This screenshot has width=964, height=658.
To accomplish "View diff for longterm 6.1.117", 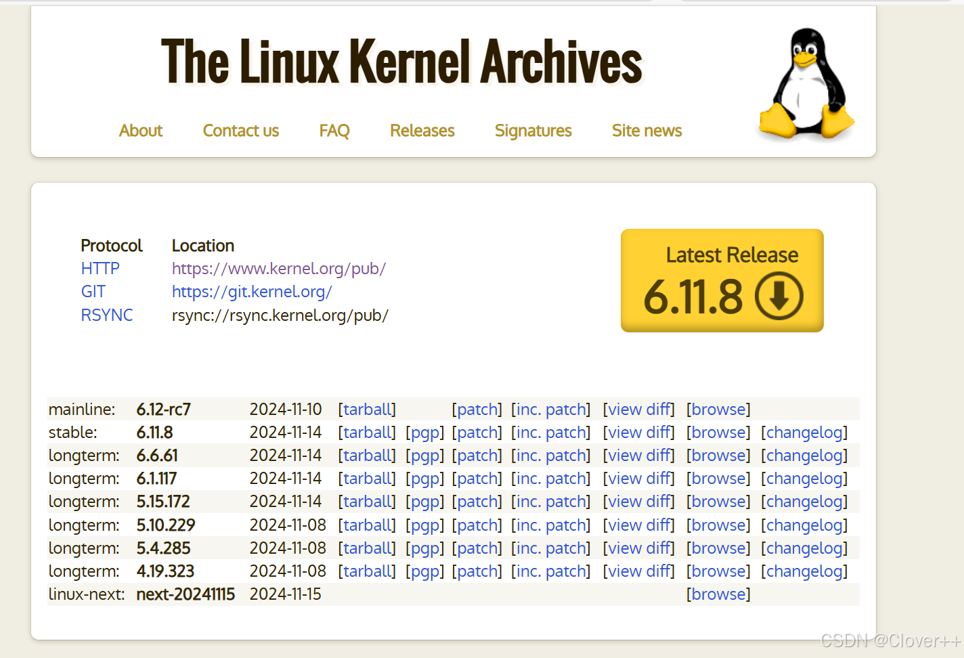I will pyautogui.click(x=639, y=479).
